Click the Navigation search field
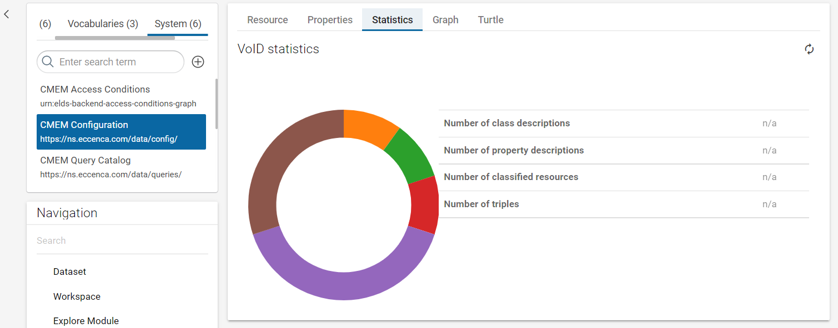 [x=122, y=240]
